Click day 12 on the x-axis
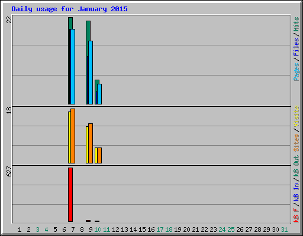The image size is (303, 236). click(115, 230)
